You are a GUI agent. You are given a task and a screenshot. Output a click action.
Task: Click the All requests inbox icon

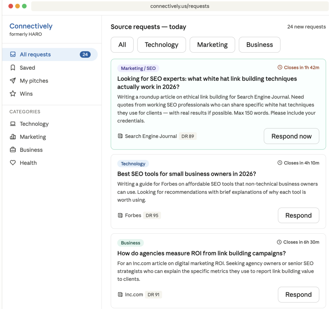(x=13, y=55)
